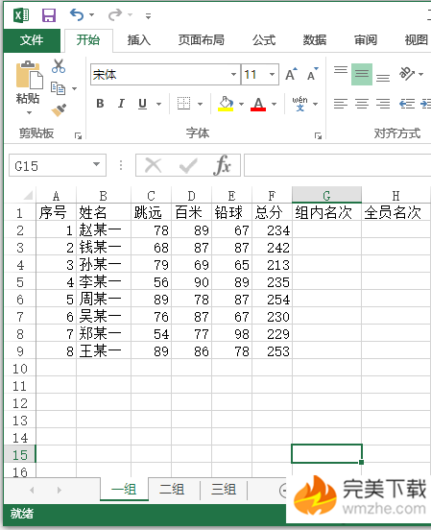Open the 字体 dialog launcher

[318, 136]
